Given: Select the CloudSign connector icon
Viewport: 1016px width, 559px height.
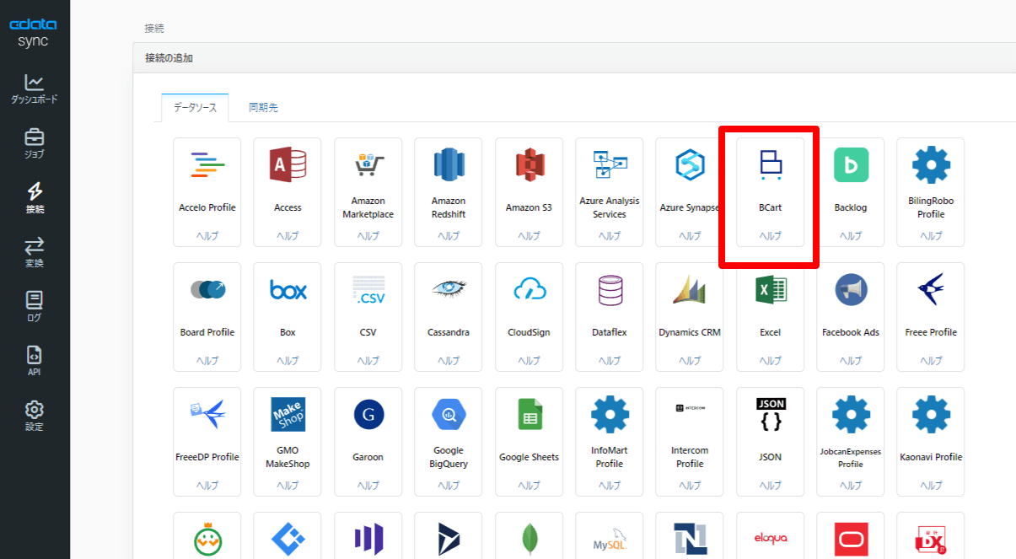Looking at the screenshot, I should pos(529,289).
